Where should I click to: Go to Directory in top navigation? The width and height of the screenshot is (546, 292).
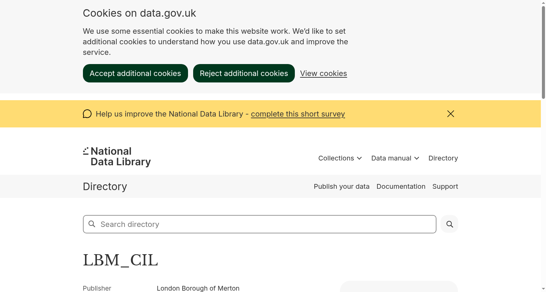click(443, 158)
